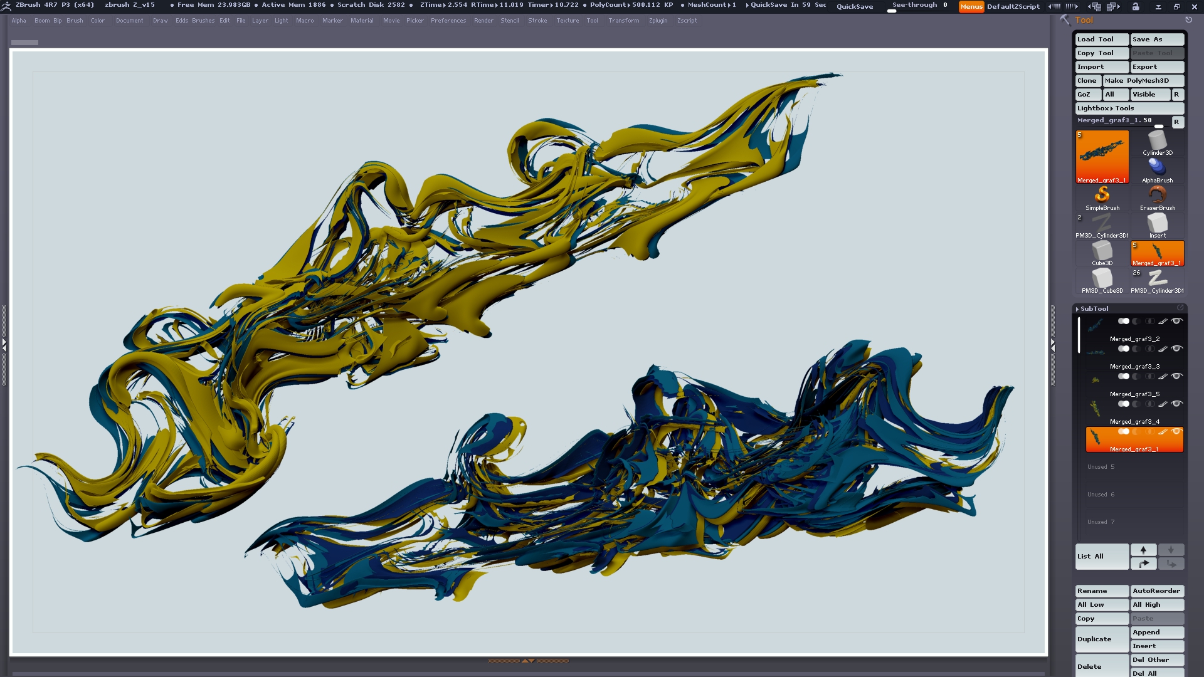Image resolution: width=1204 pixels, height=677 pixels.
Task: Expand the left tray divider arrow
Action: 4,345
